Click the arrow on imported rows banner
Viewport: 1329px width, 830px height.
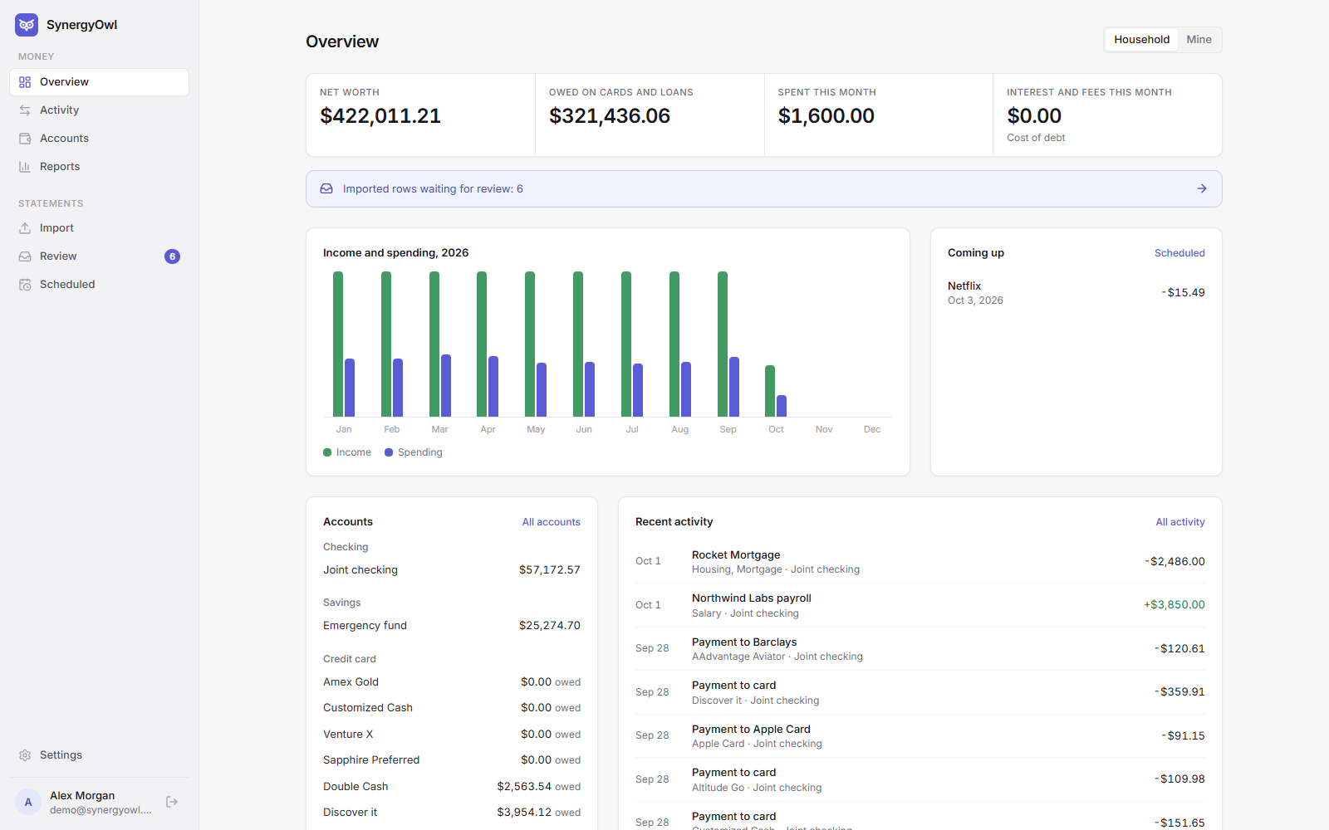pyautogui.click(x=1202, y=189)
